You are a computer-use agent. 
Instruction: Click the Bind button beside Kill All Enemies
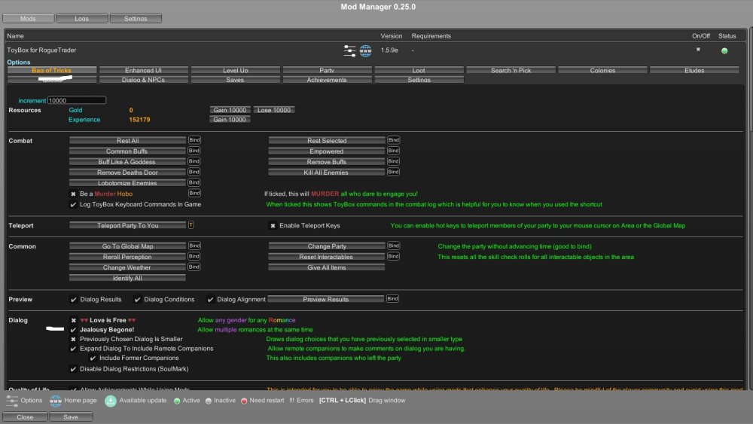click(393, 172)
